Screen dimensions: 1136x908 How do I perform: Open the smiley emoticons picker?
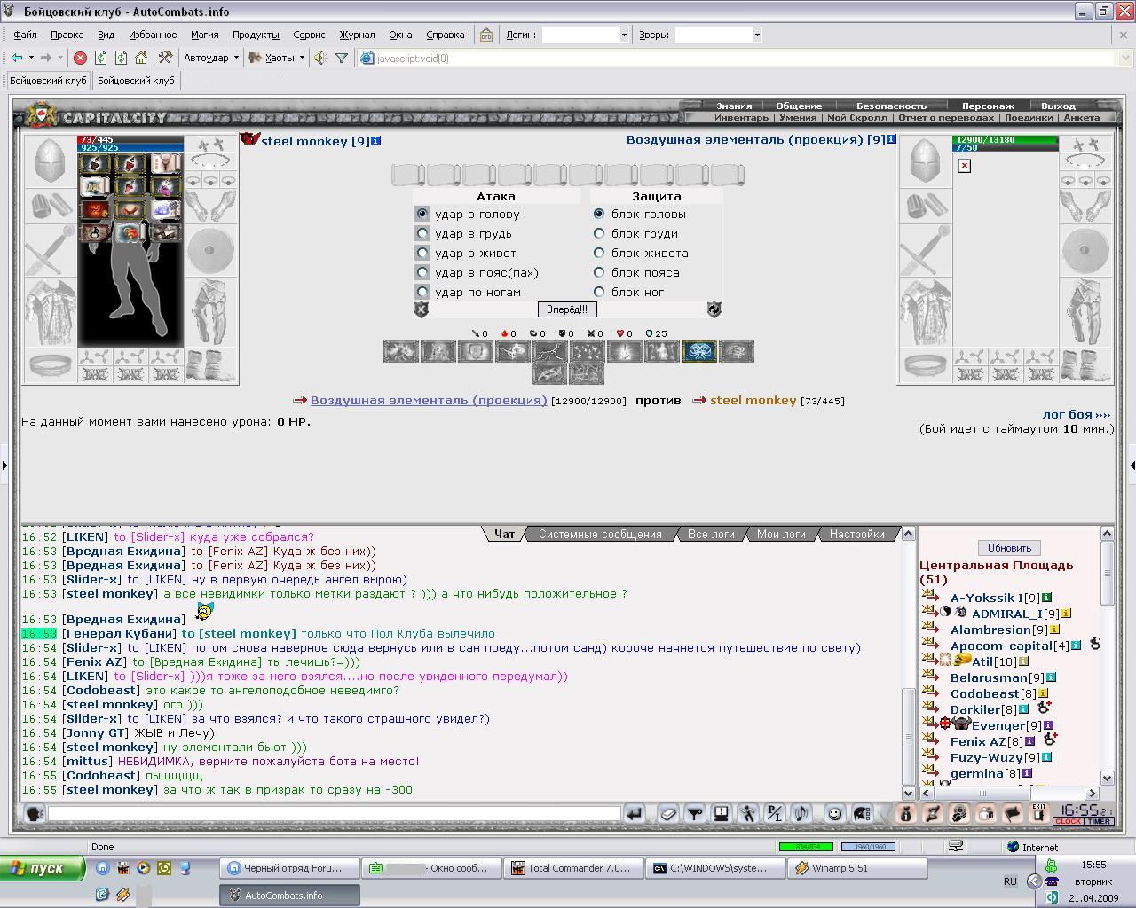(x=834, y=813)
